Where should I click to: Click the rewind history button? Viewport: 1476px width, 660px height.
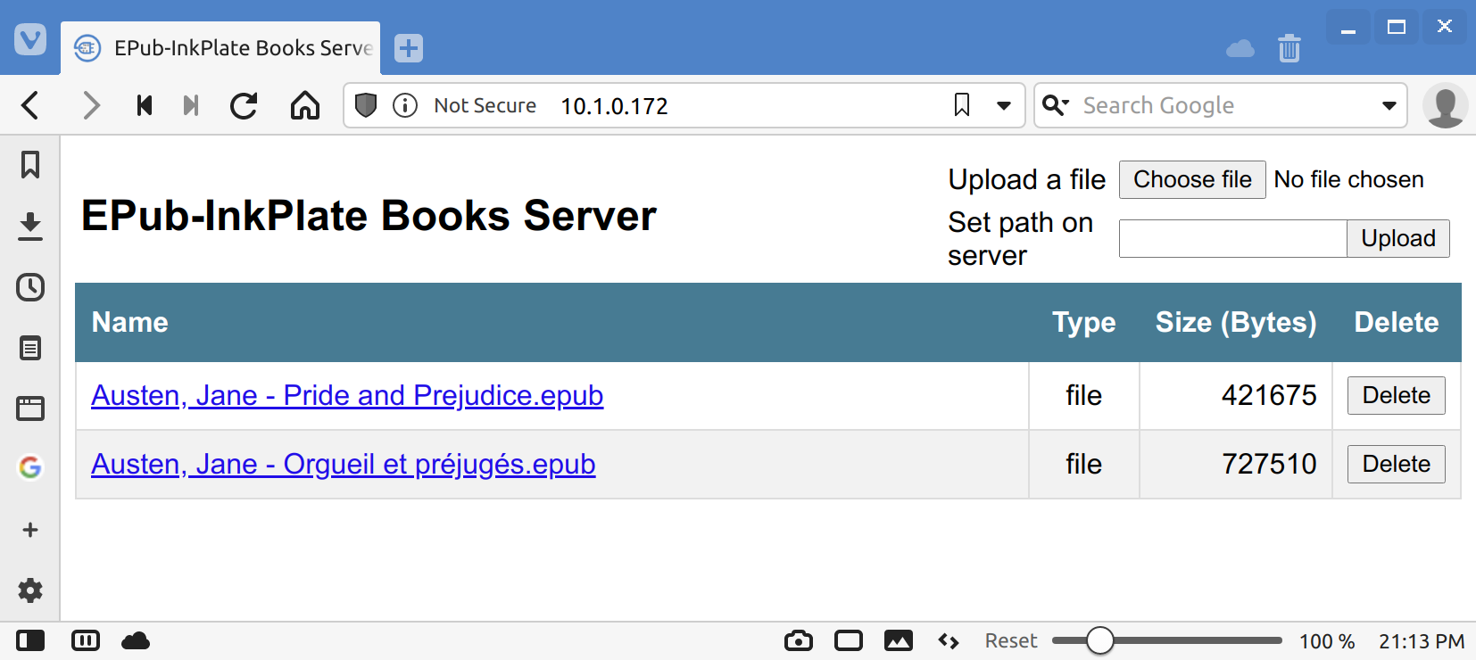pyautogui.click(x=145, y=105)
